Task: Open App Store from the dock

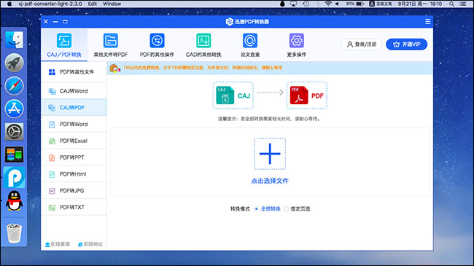Action: [x=14, y=109]
